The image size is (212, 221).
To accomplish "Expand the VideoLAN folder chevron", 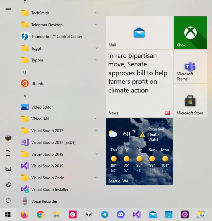I will (x=96, y=119).
